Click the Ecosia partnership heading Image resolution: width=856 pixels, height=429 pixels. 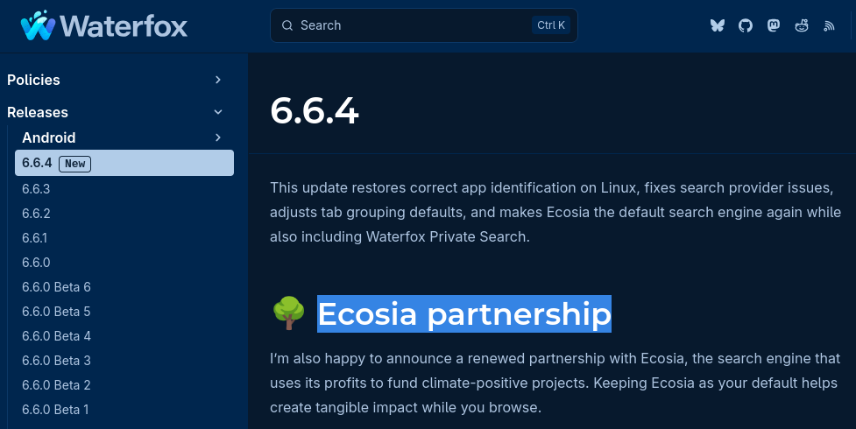[463, 313]
